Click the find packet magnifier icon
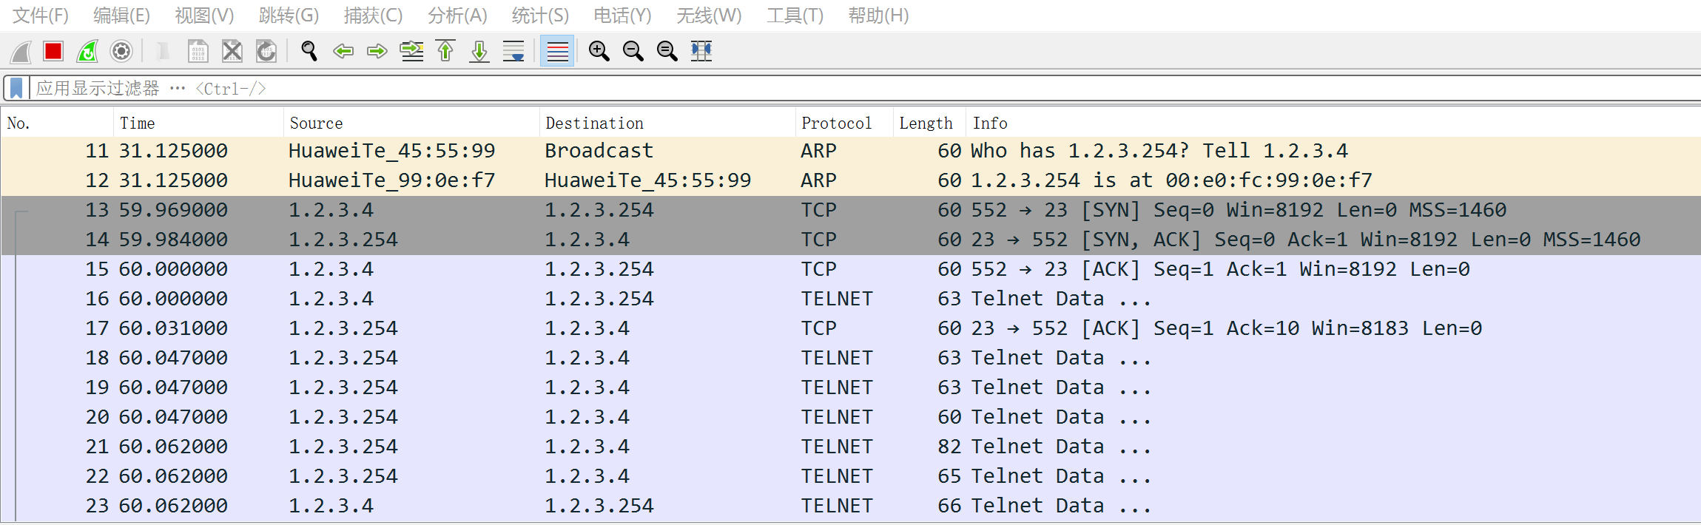This screenshot has width=1701, height=525. point(309,51)
